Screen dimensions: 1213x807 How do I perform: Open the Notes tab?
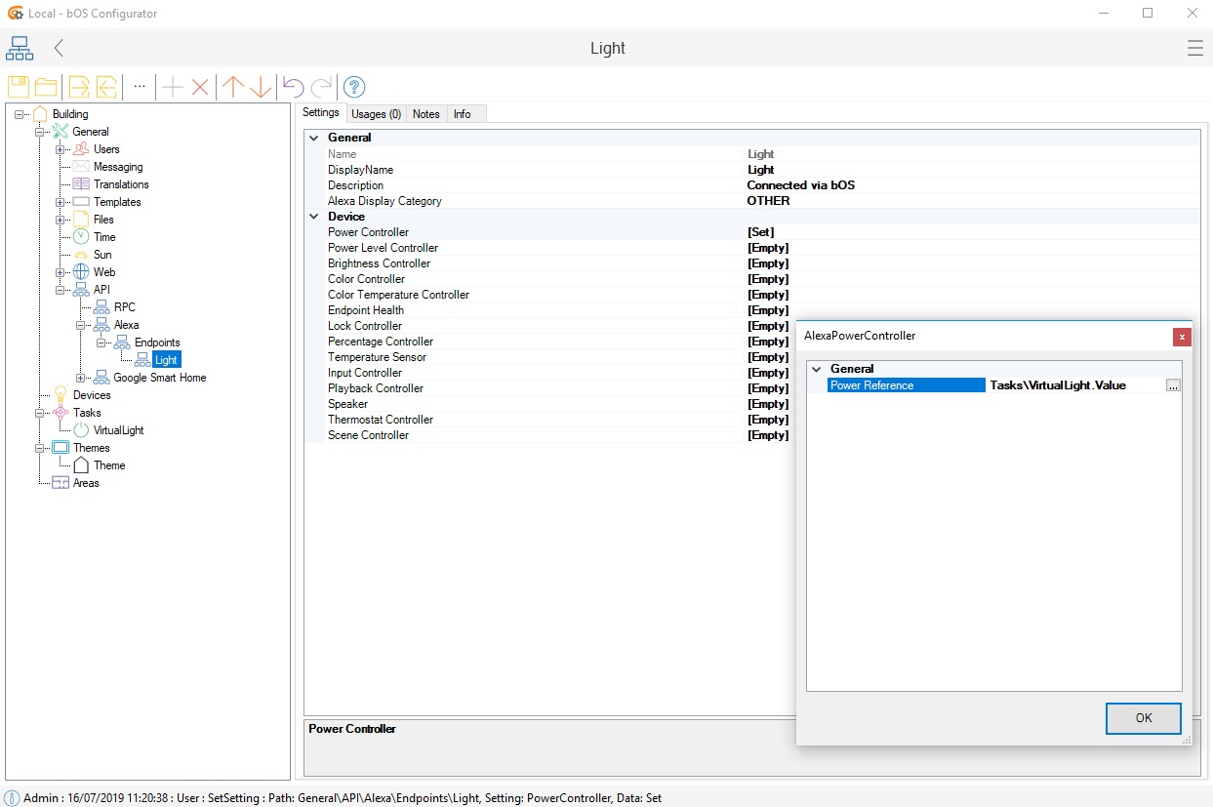point(426,114)
